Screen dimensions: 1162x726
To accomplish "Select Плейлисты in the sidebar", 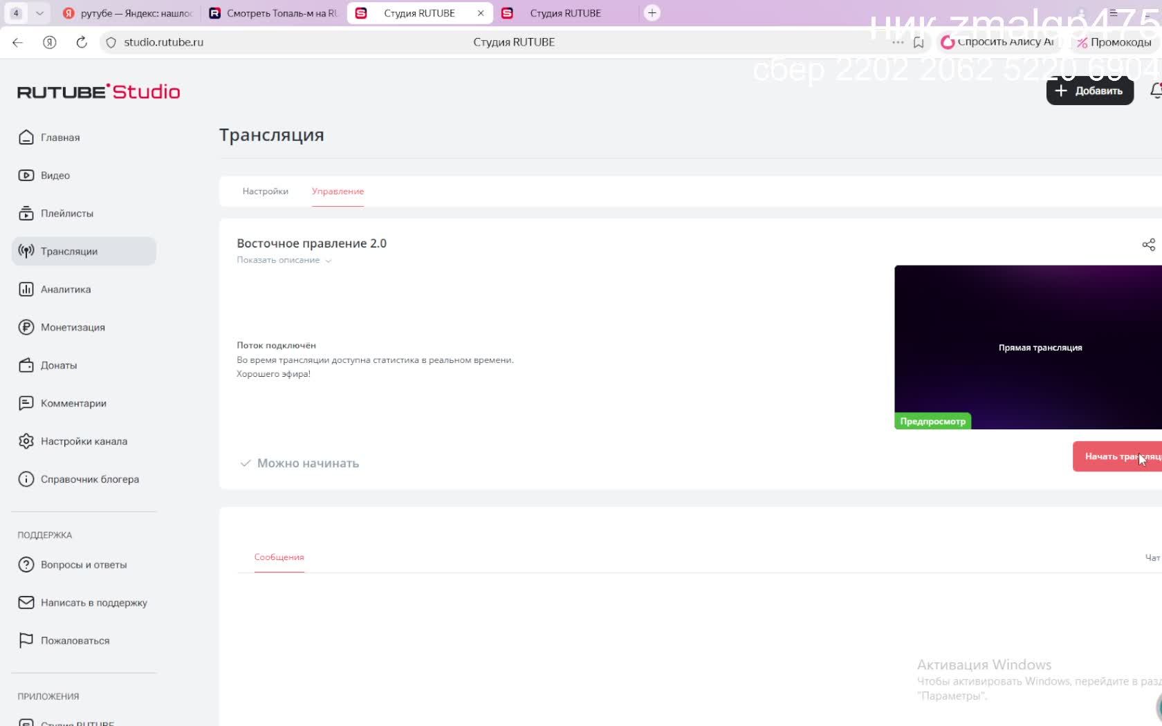I will [x=67, y=213].
